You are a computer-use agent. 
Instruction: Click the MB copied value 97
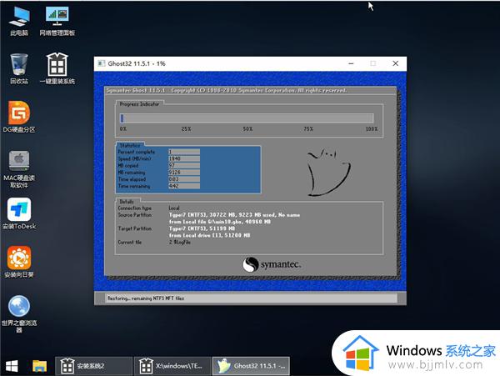[x=184, y=166]
